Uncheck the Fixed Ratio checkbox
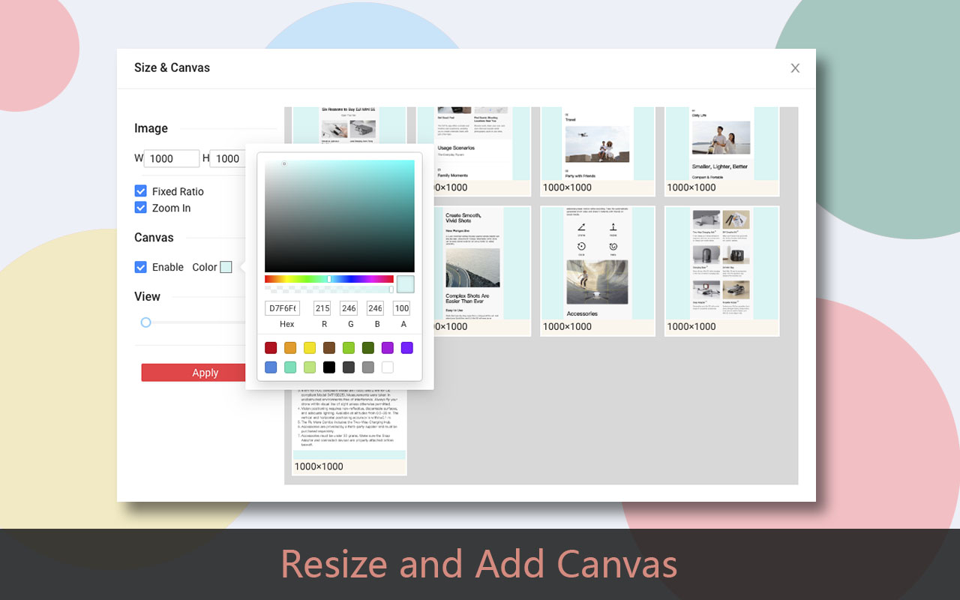 pyautogui.click(x=140, y=191)
